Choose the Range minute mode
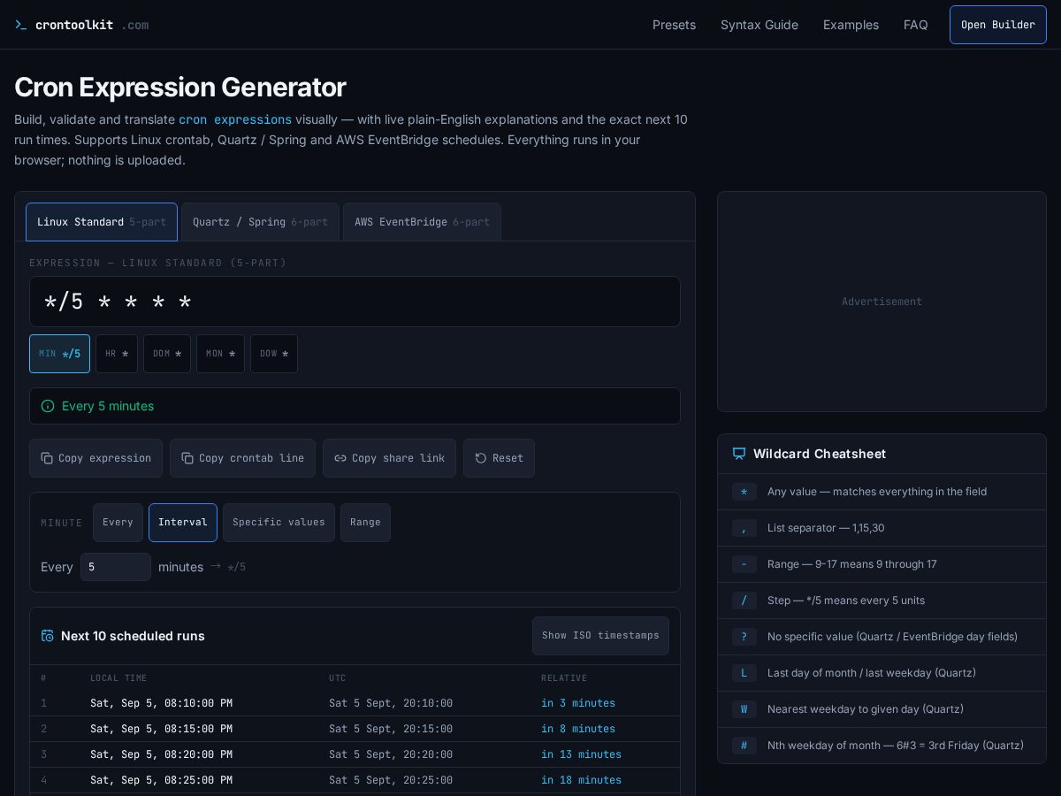1061x796 pixels. coord(365,523)
